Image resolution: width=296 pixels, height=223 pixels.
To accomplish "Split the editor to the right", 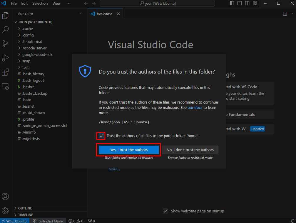I will (x=285, y=14).
